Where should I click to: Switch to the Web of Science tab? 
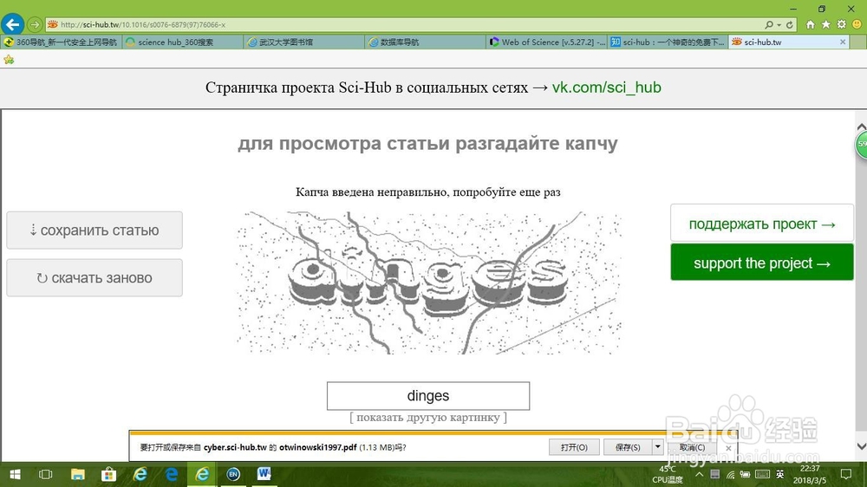coord(546,42)
